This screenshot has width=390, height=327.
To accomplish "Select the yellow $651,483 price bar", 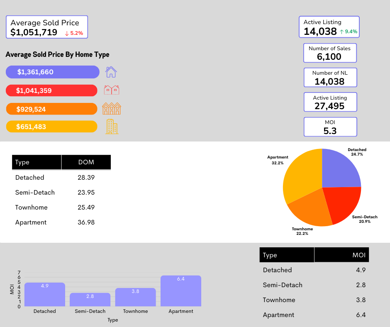I will [x=51, y=127].
